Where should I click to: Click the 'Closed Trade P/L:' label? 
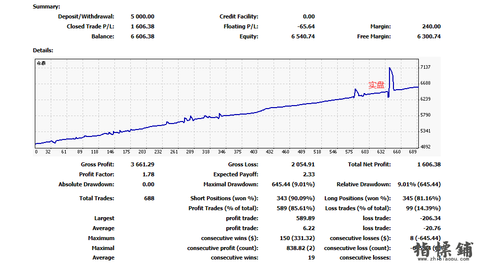coord(91,26)
